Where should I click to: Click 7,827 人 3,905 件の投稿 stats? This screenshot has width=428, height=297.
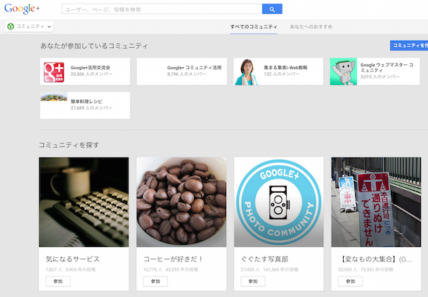pyautogui.click(x=71, y=270)
